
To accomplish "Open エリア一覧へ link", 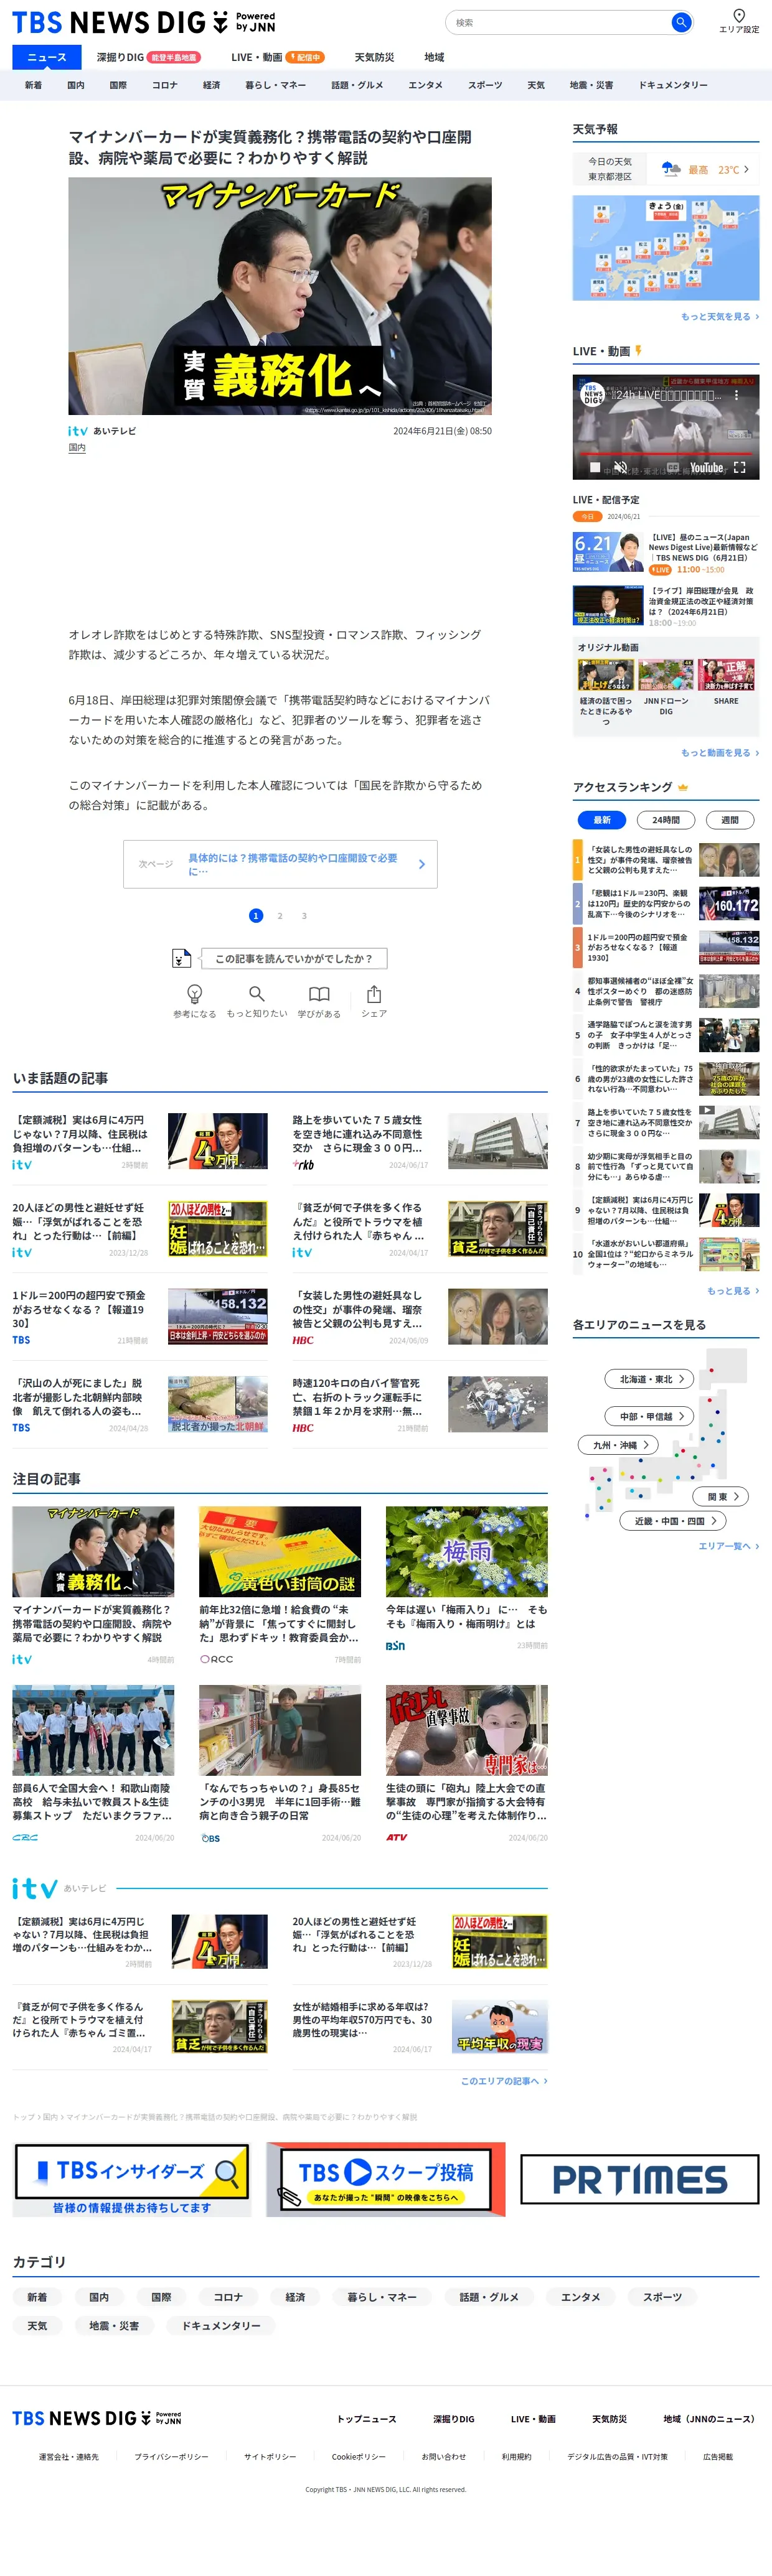I will tap(728, 1545).
